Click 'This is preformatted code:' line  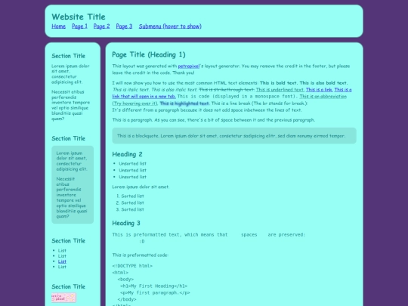pos(141,255)
